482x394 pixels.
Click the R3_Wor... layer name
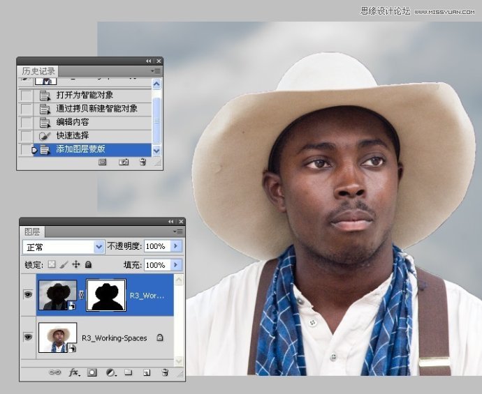tap(147, 296)
